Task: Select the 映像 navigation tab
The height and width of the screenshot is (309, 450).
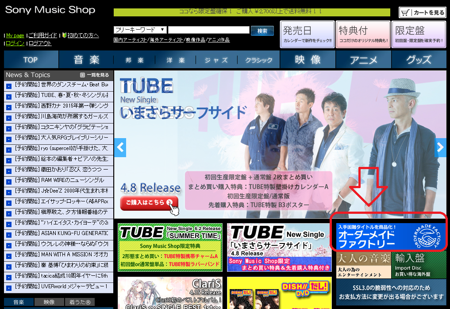Action: [x=308, y=60]
